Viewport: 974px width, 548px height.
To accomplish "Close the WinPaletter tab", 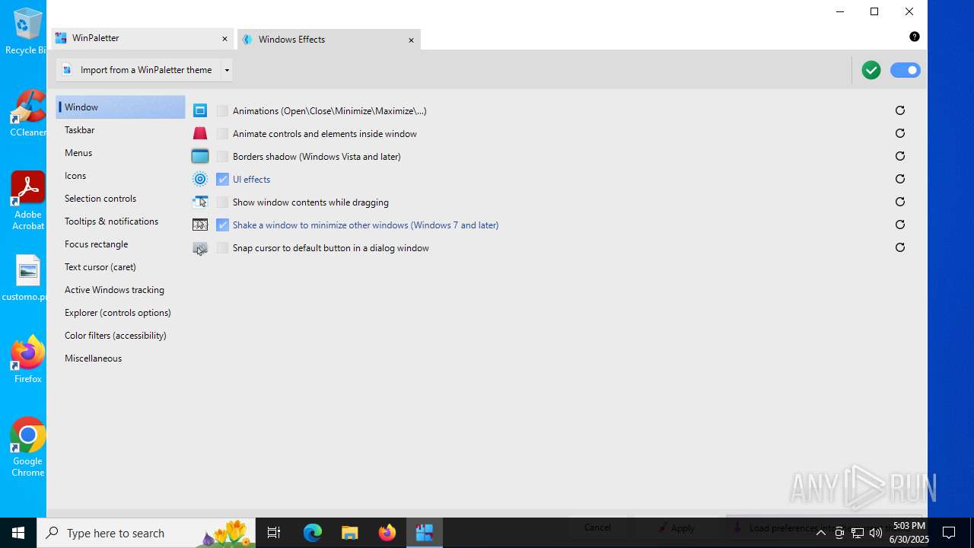I will click(x=224, y=39).
